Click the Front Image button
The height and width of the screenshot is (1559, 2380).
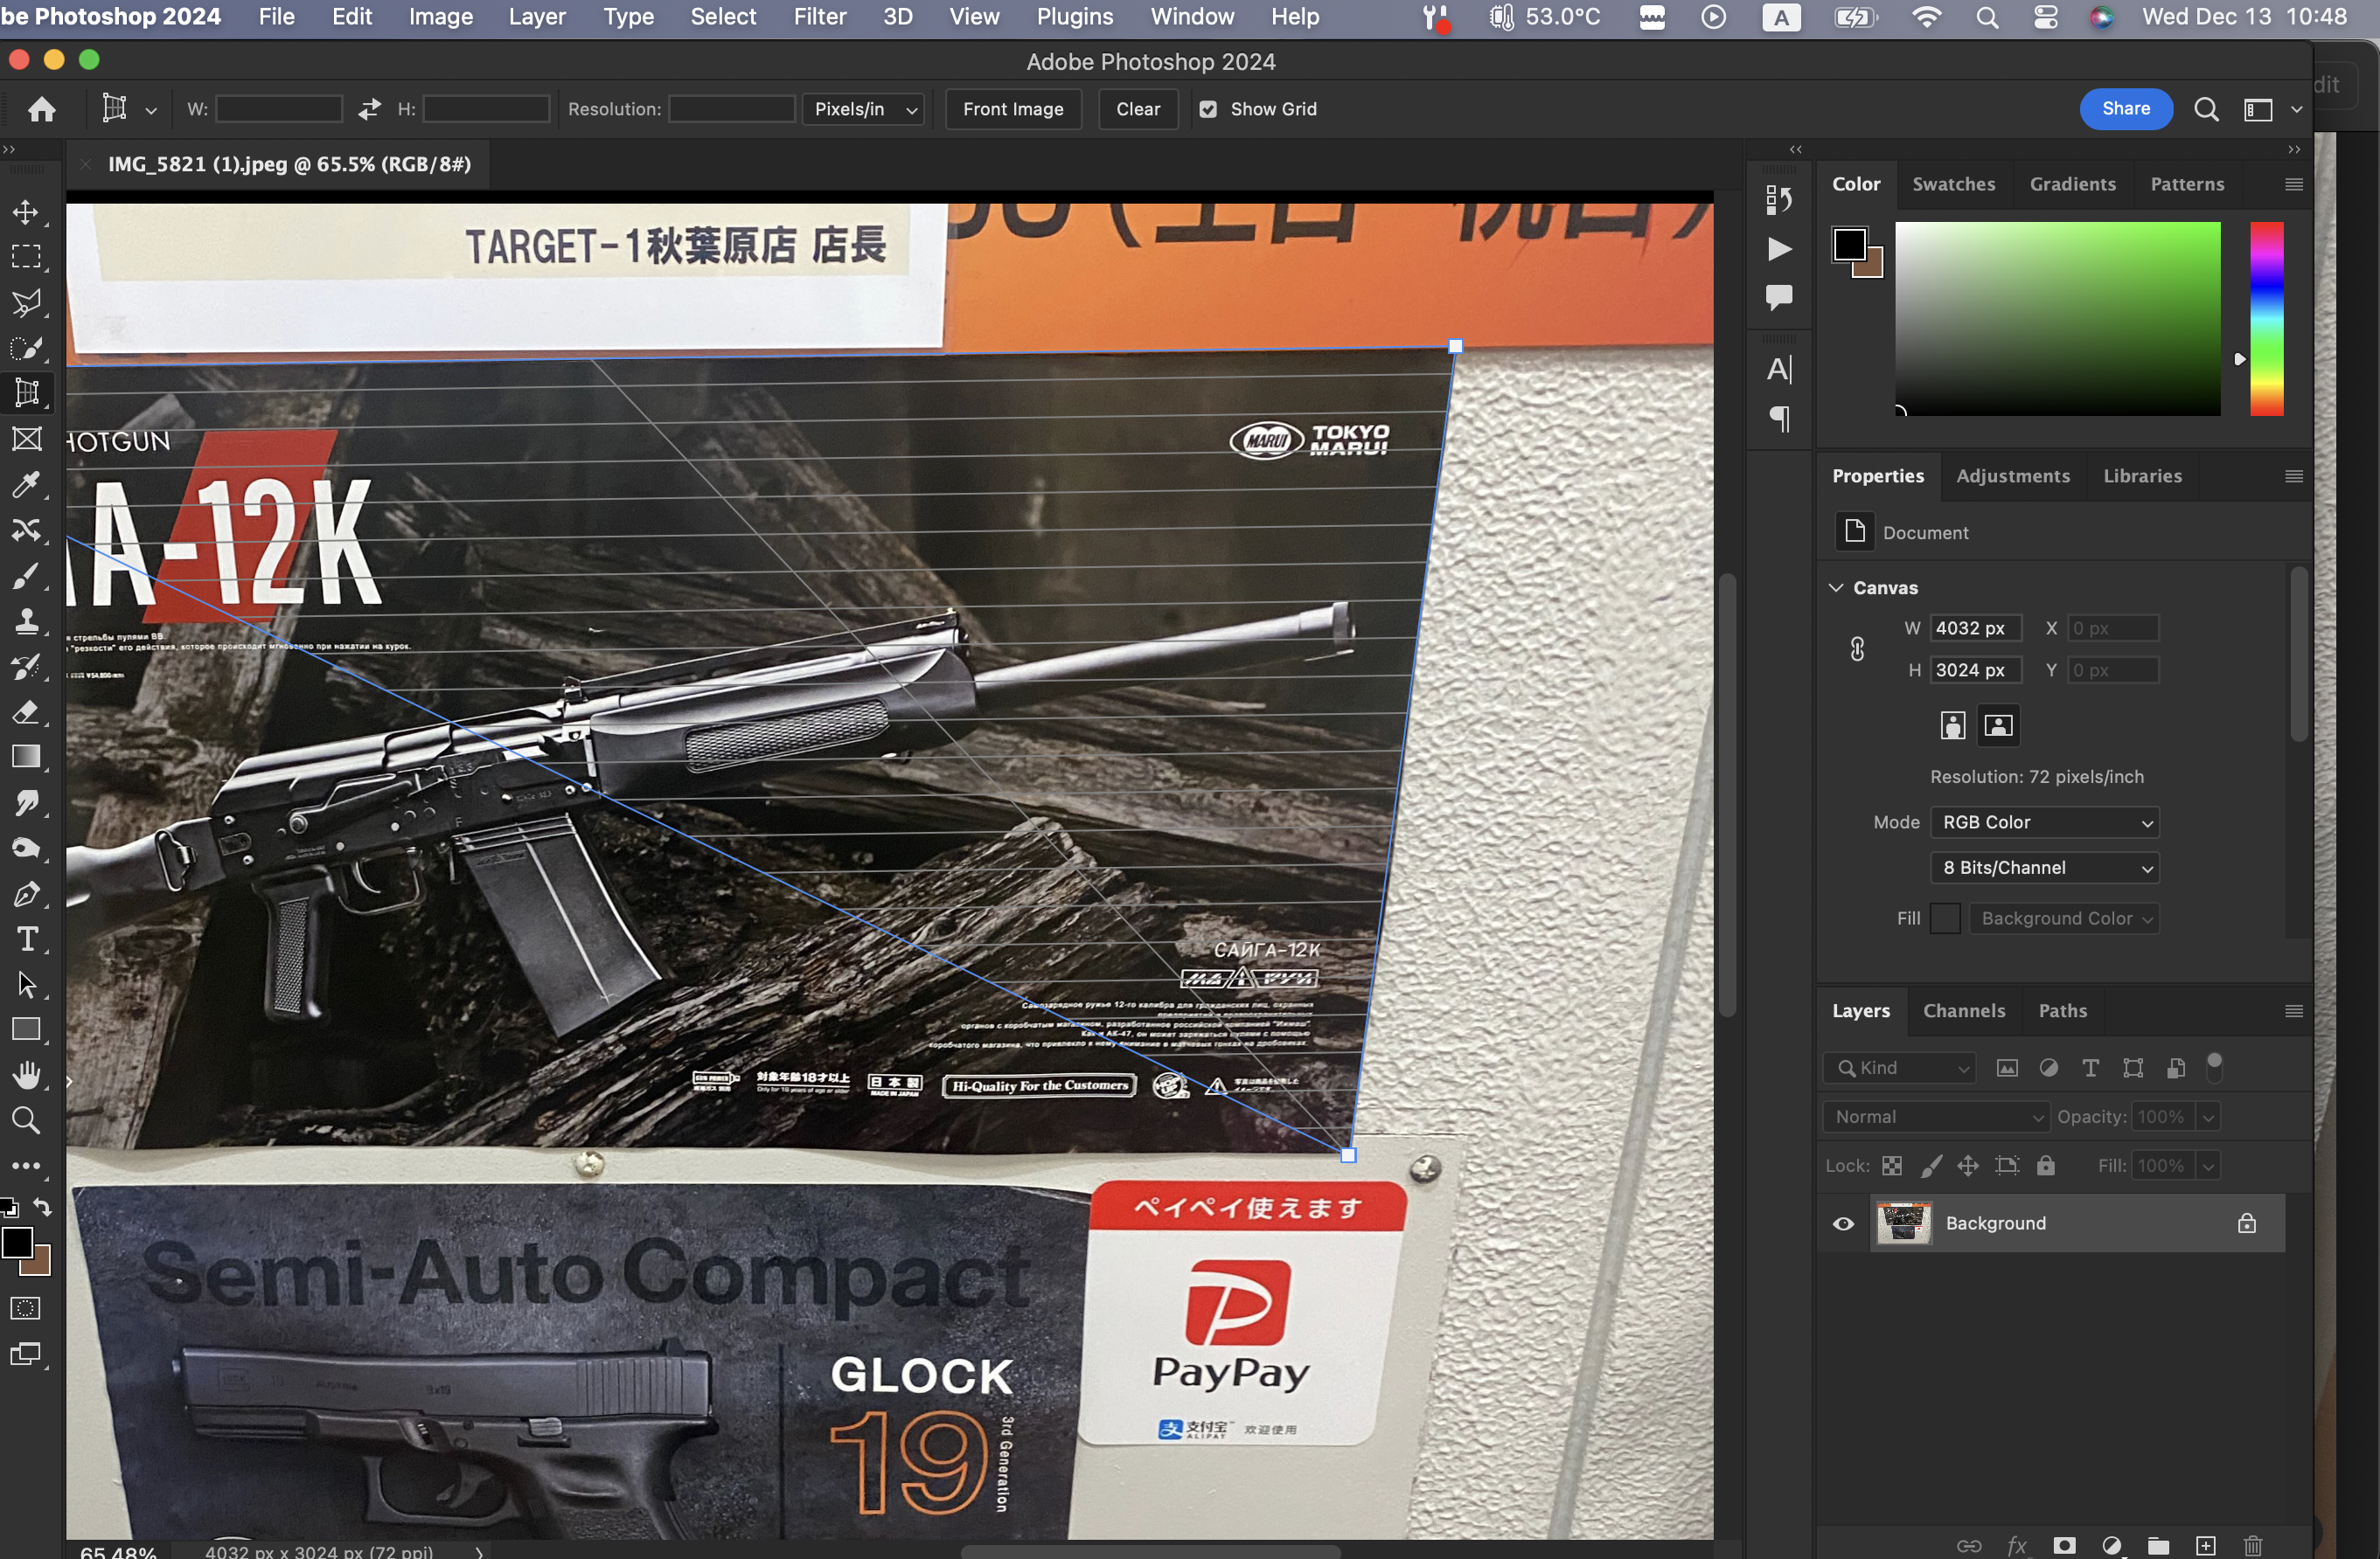[x=1012, y=109]
